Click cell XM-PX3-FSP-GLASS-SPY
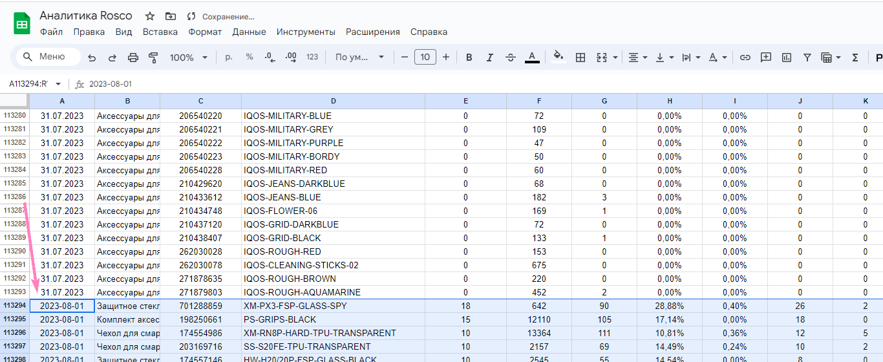The height and width of the screenshot is (362, 883). click(x=333, y=306)
